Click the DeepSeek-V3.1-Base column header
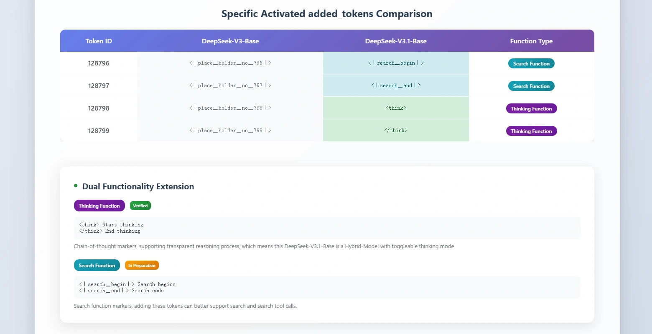The width and height of the screenshot is (652, 334). tap(396, 41)
